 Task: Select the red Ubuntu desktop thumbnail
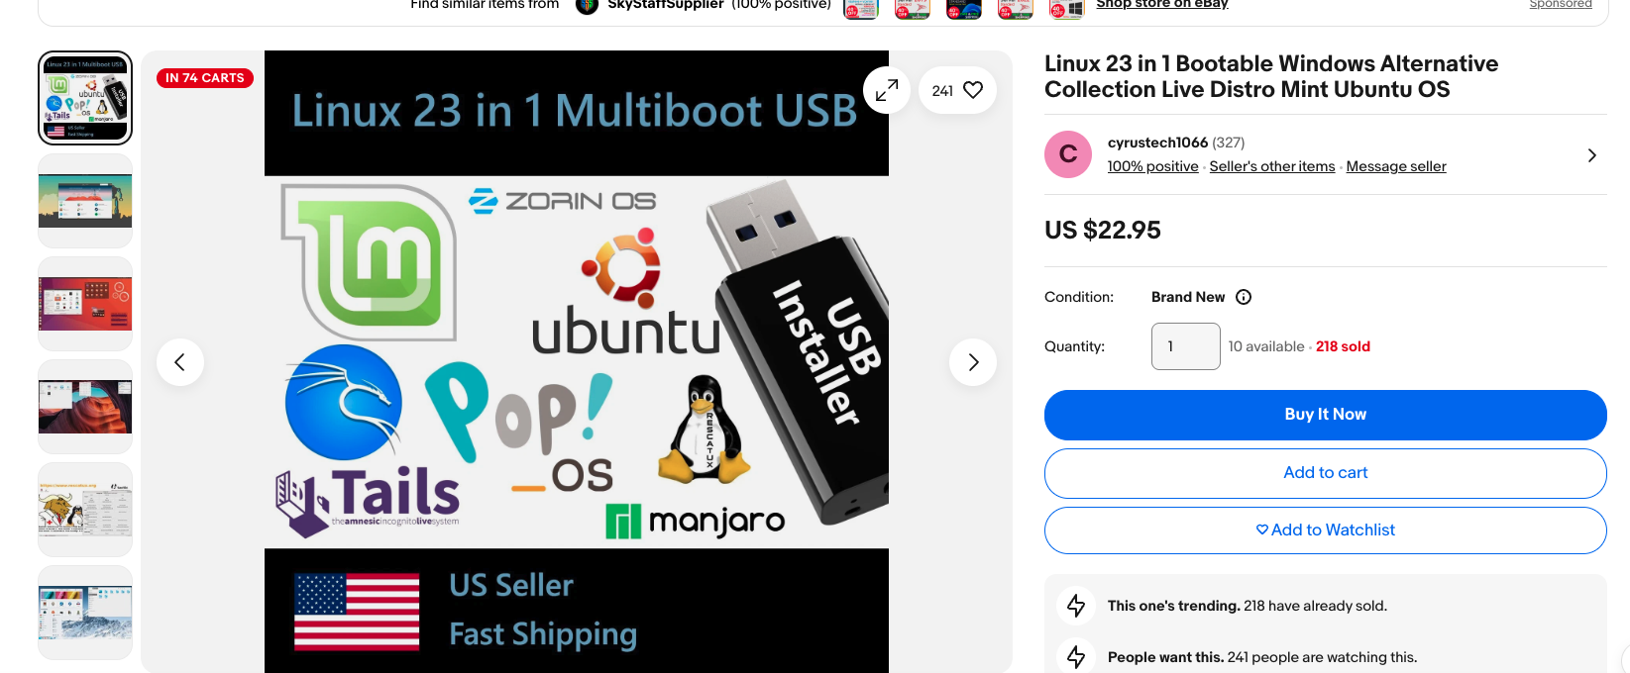(x=85, y=304)
